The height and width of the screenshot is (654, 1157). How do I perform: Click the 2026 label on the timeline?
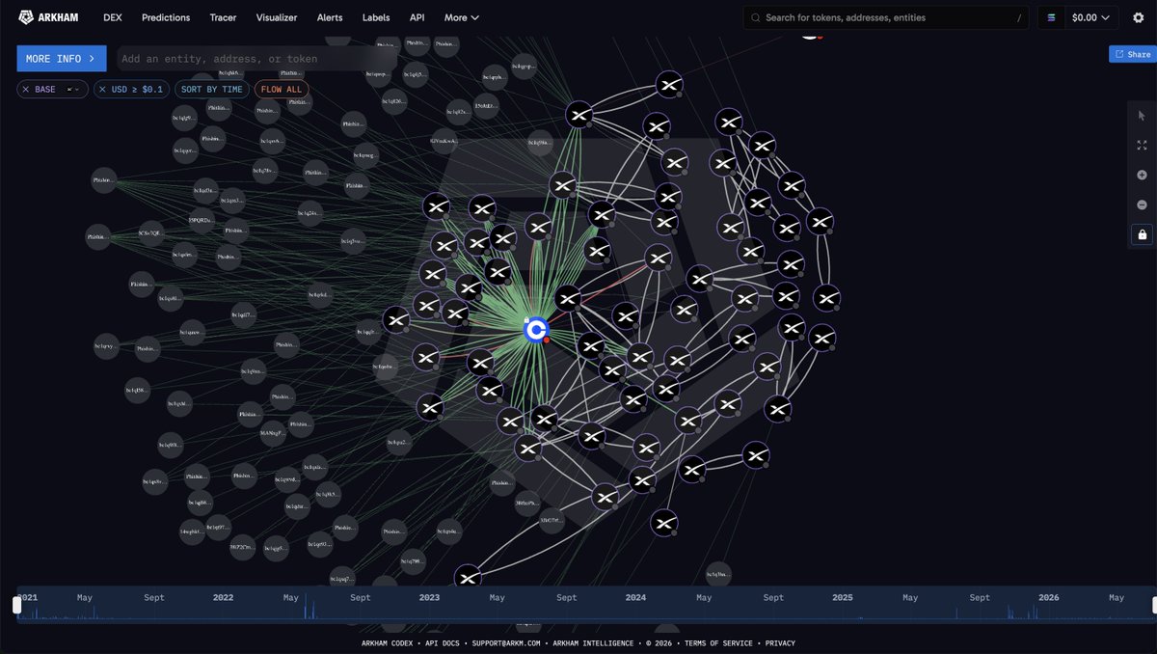(x=1049, y=598)
